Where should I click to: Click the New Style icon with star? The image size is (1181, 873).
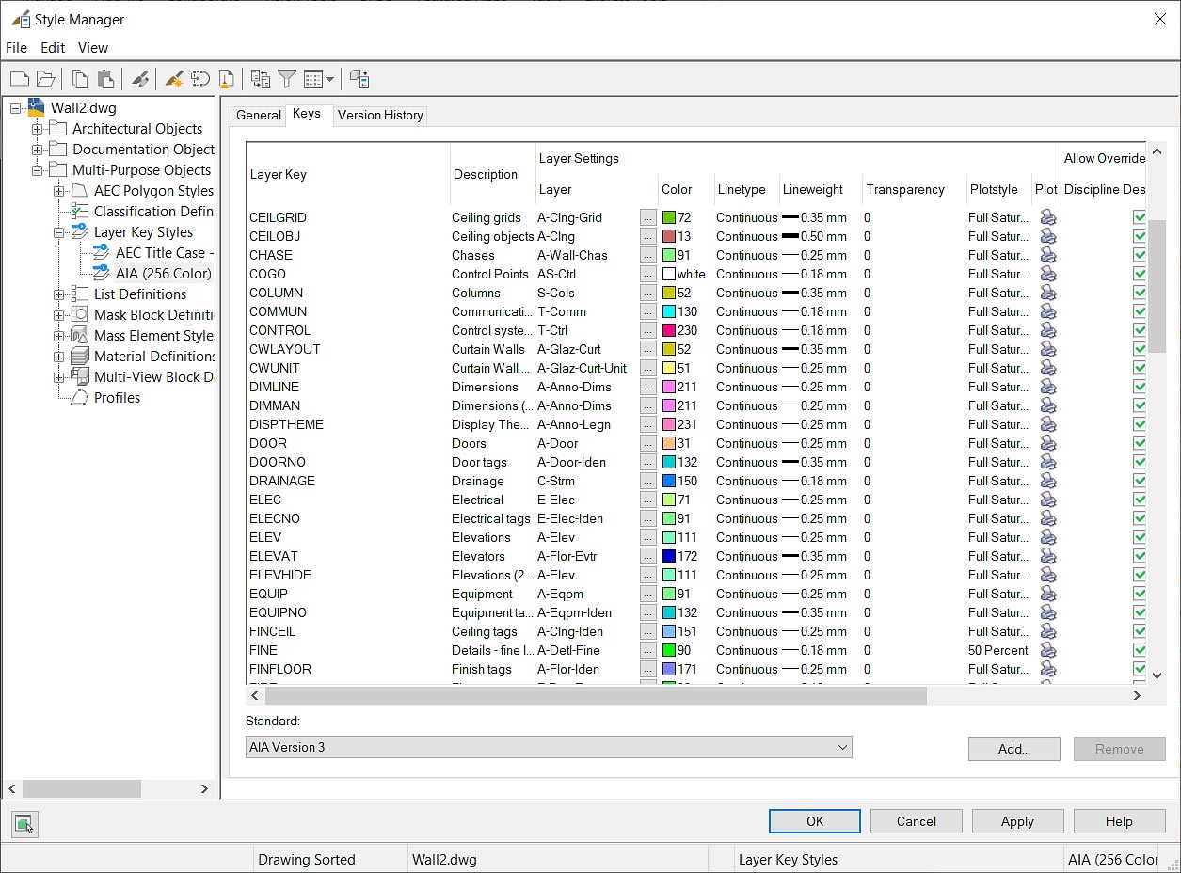point(173,79)
